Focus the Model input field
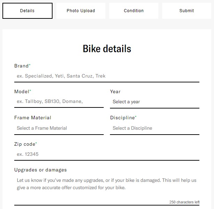 coord(59,102)
